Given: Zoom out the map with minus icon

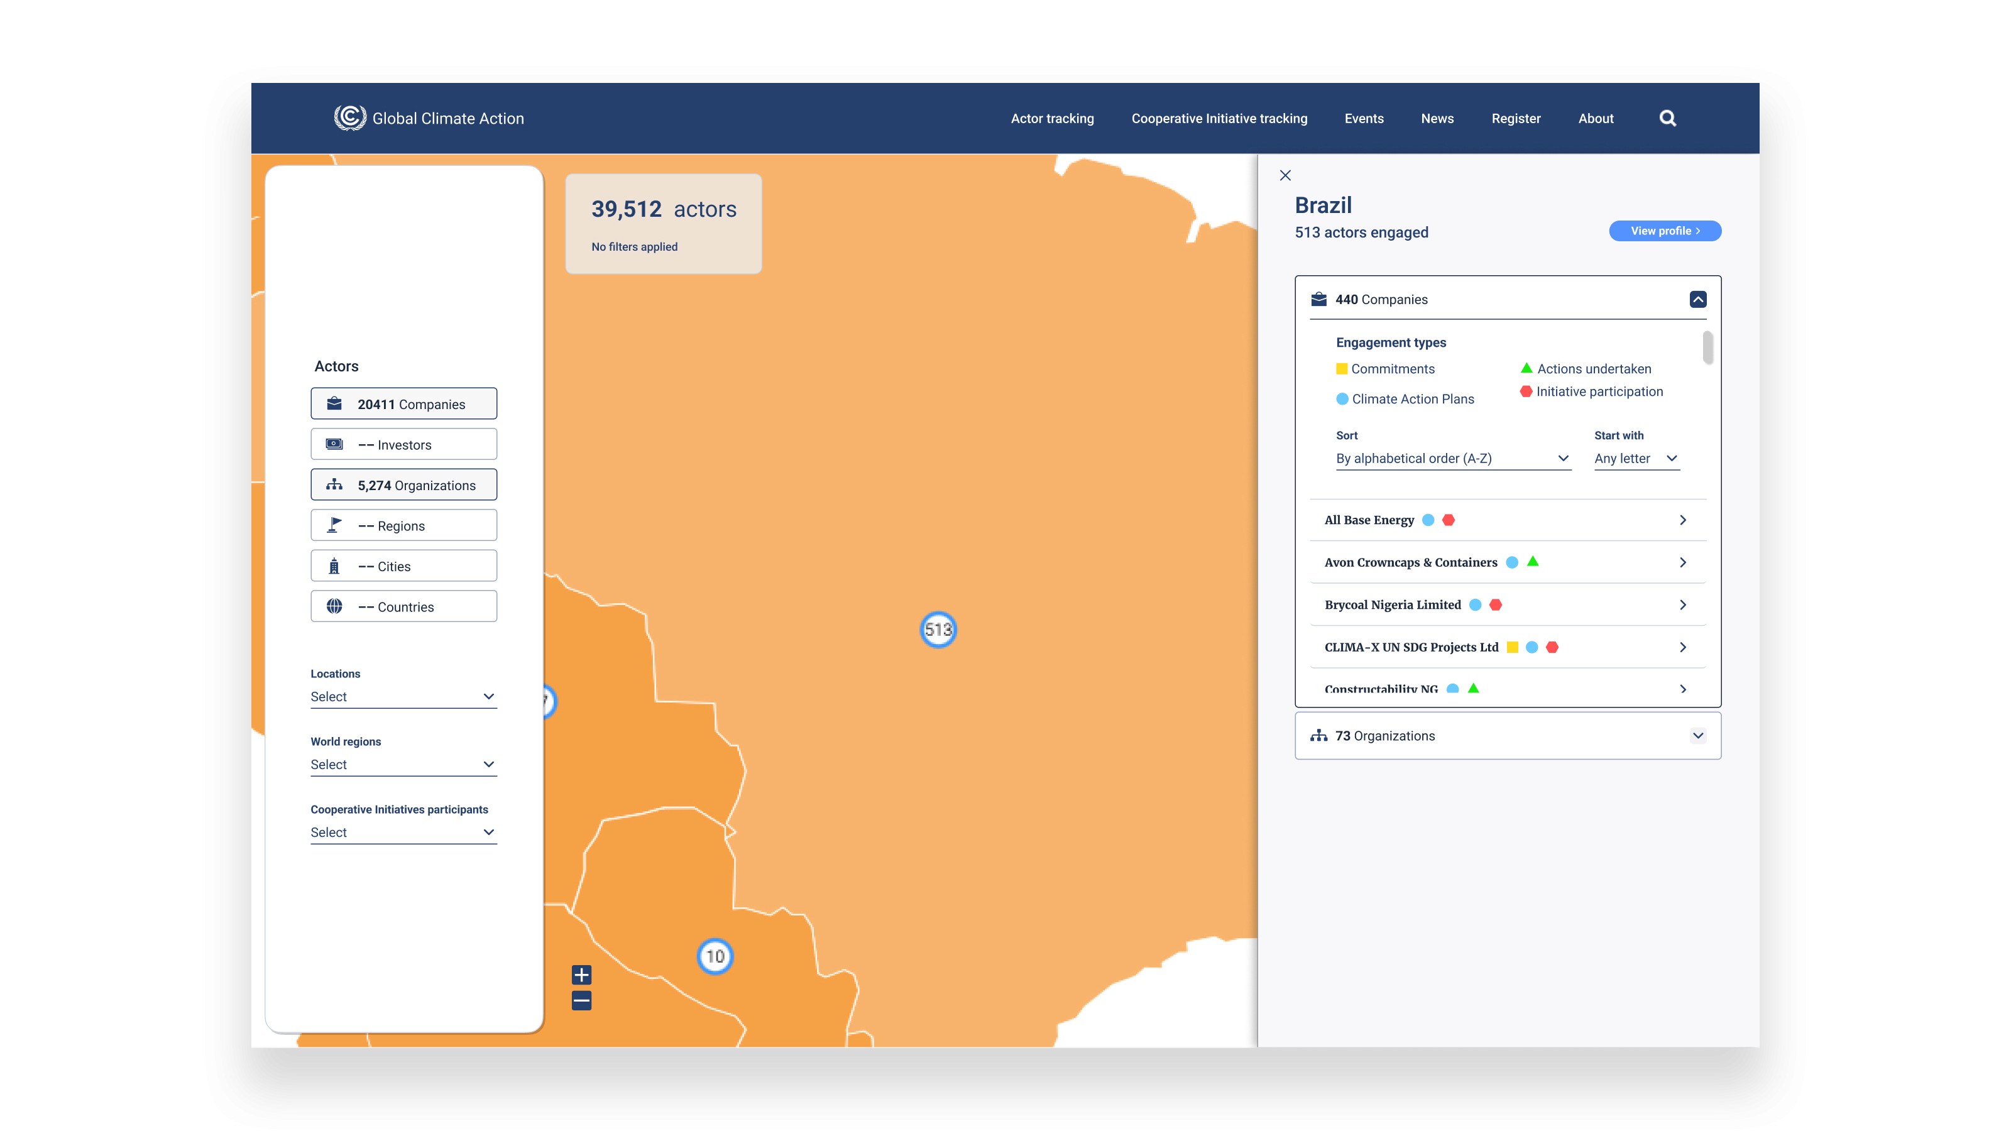Looking at the screenshot, I should 581,1001.
